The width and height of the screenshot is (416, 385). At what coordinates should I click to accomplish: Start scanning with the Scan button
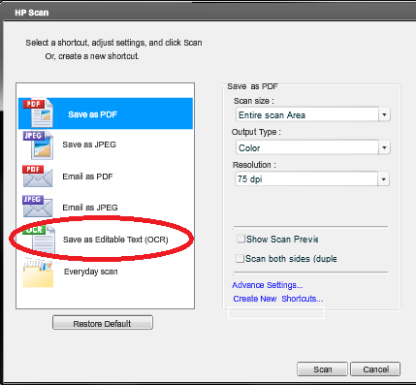click(322, 369)
